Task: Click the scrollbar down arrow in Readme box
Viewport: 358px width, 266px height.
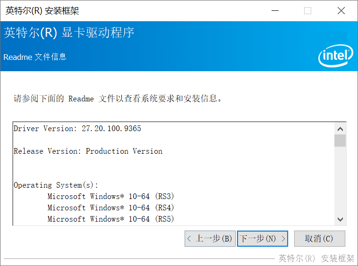Action: pos(340,219)
